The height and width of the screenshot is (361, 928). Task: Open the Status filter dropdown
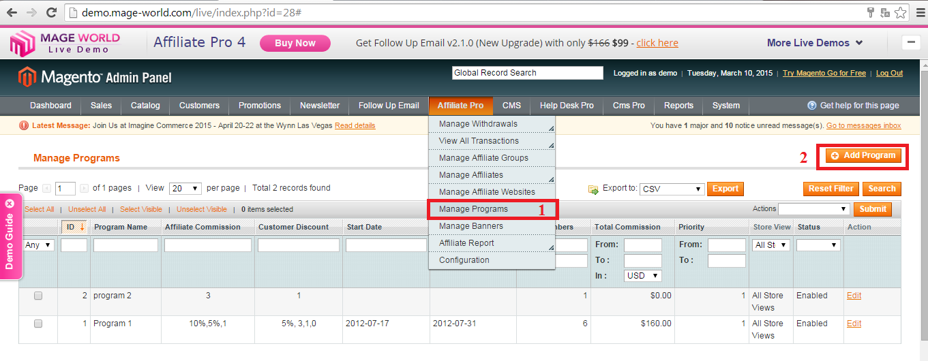[818, 245]
